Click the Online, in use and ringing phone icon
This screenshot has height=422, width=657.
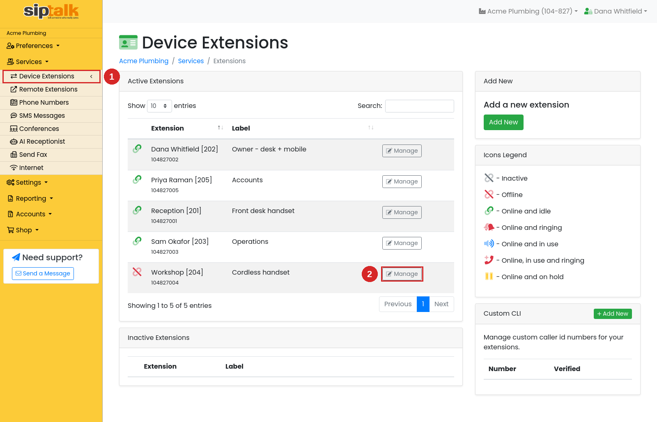489,260
